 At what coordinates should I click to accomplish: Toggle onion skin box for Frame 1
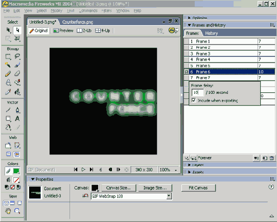187,42
